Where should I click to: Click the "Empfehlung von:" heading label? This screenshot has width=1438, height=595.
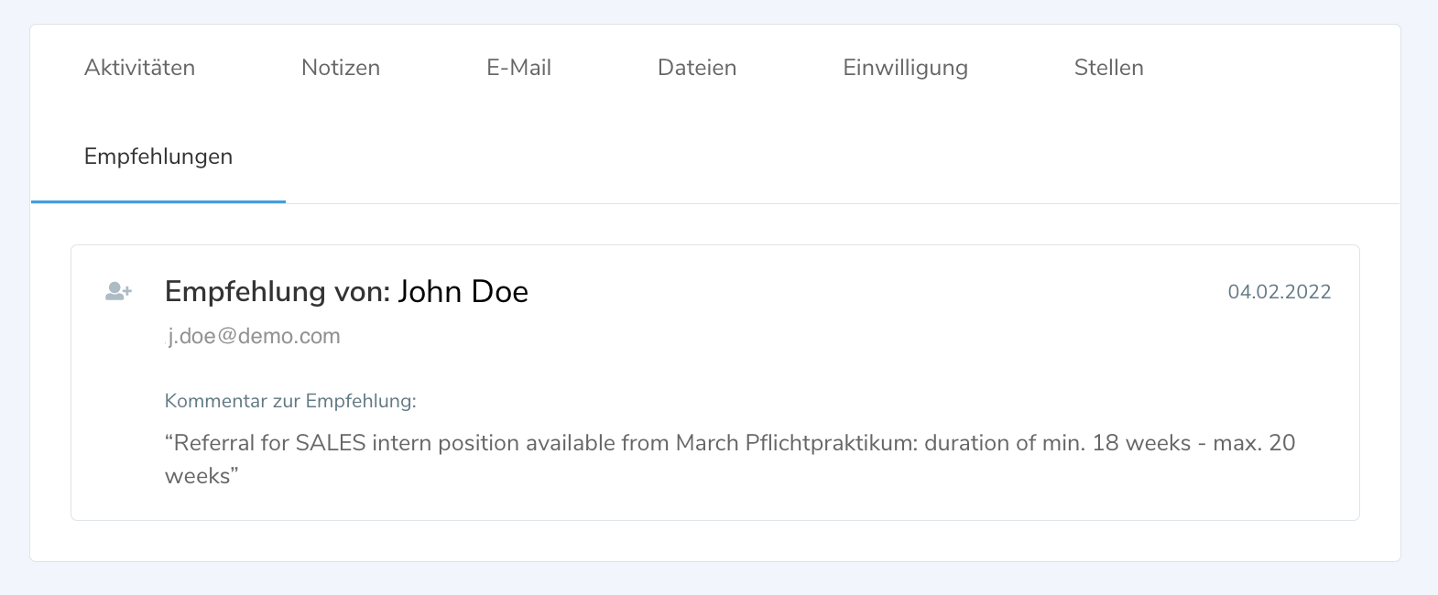click(278, 292)
